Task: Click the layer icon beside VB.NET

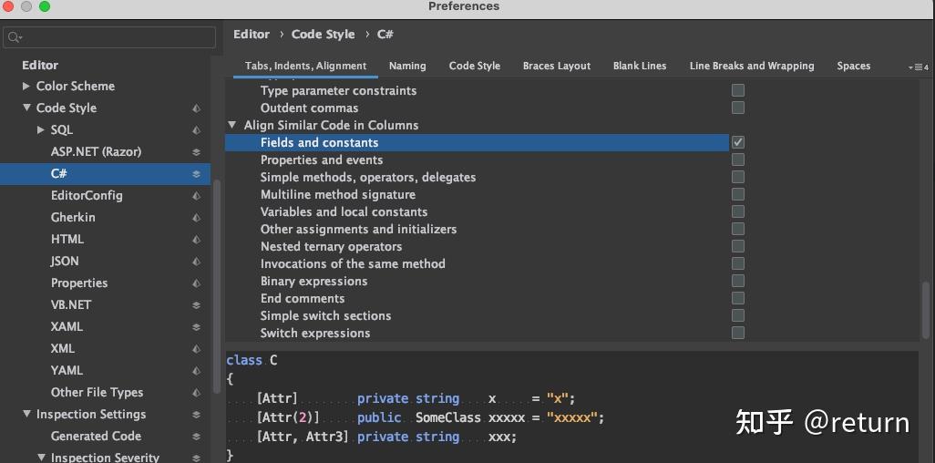Action: point(196,305)
